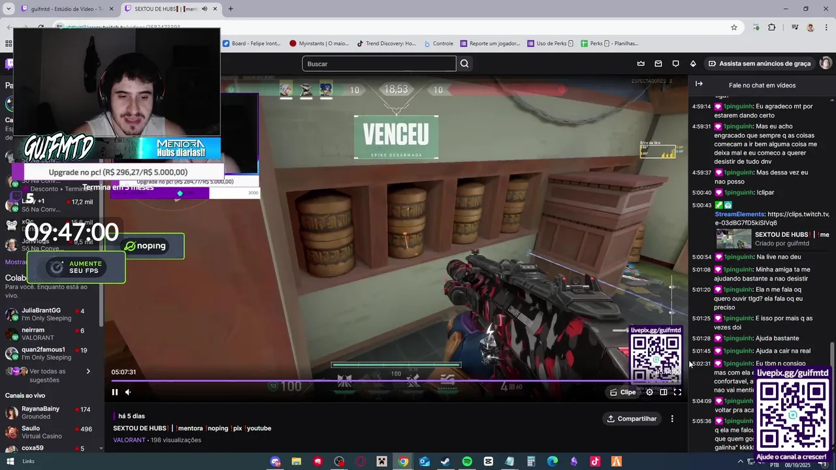Expand 'Ver todas as sugestões' arrow
Image resolution: width=836 pixels, height=470 pixels.
pos(88,371)
